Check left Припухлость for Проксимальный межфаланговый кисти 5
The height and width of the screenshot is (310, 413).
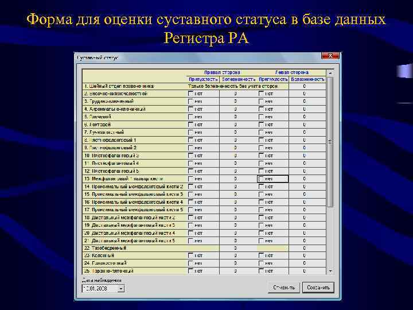coord(261,210)
